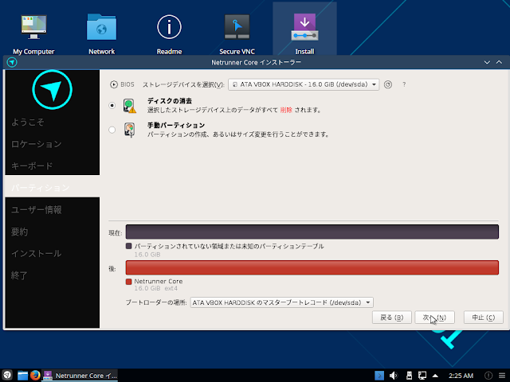The width and height of the screenshot is (510, 382).
Task: Click the down chevron in installer title bar
Action: pos(487,62)
